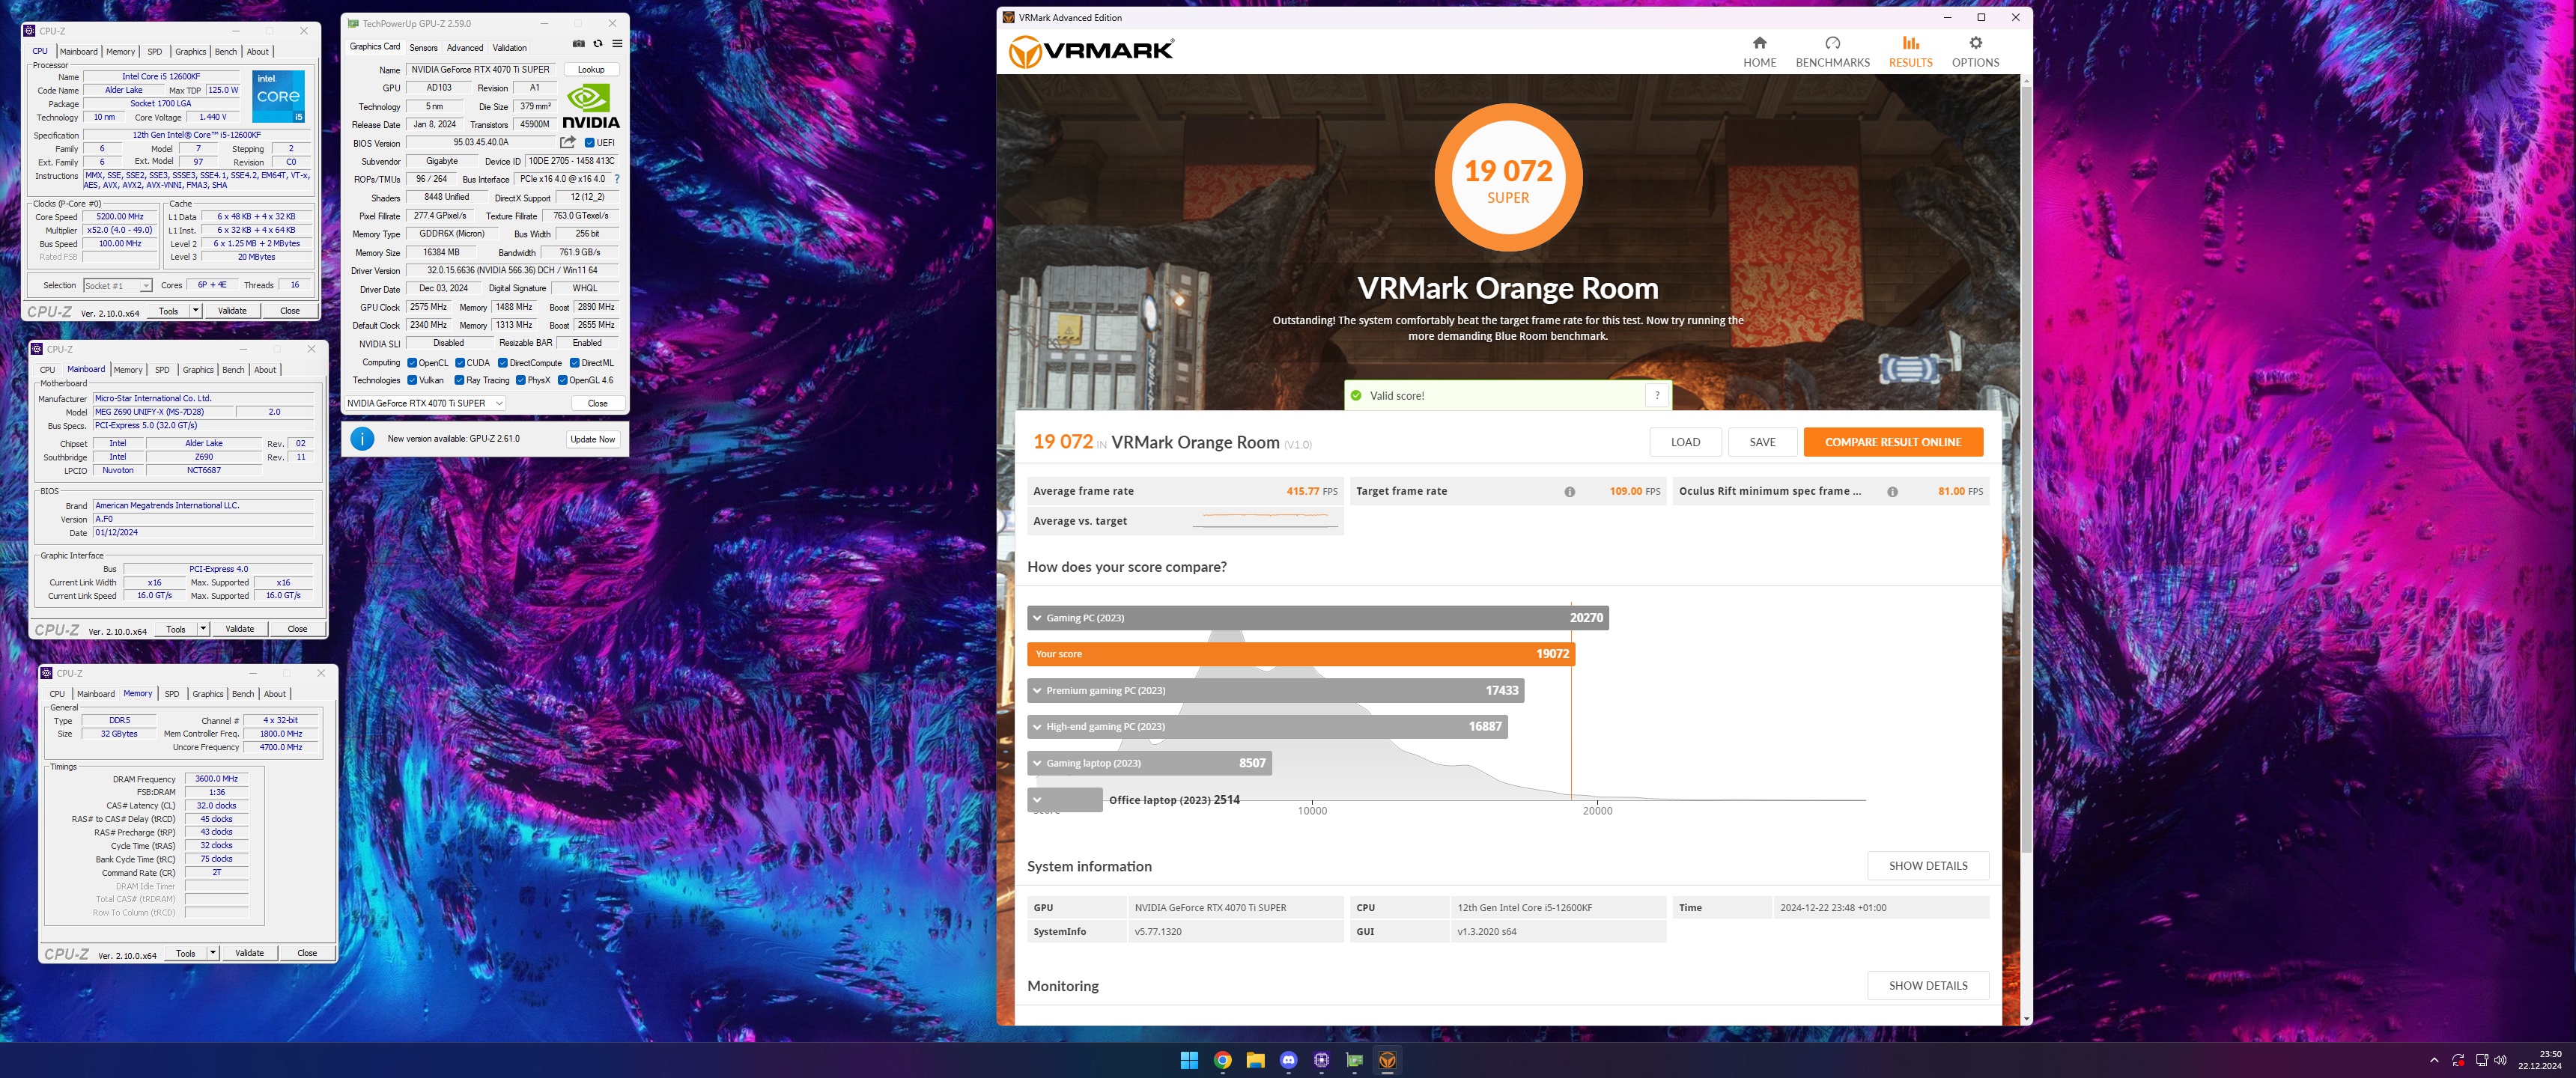Open the Windows Start menu

(x=1189, y=1060)
